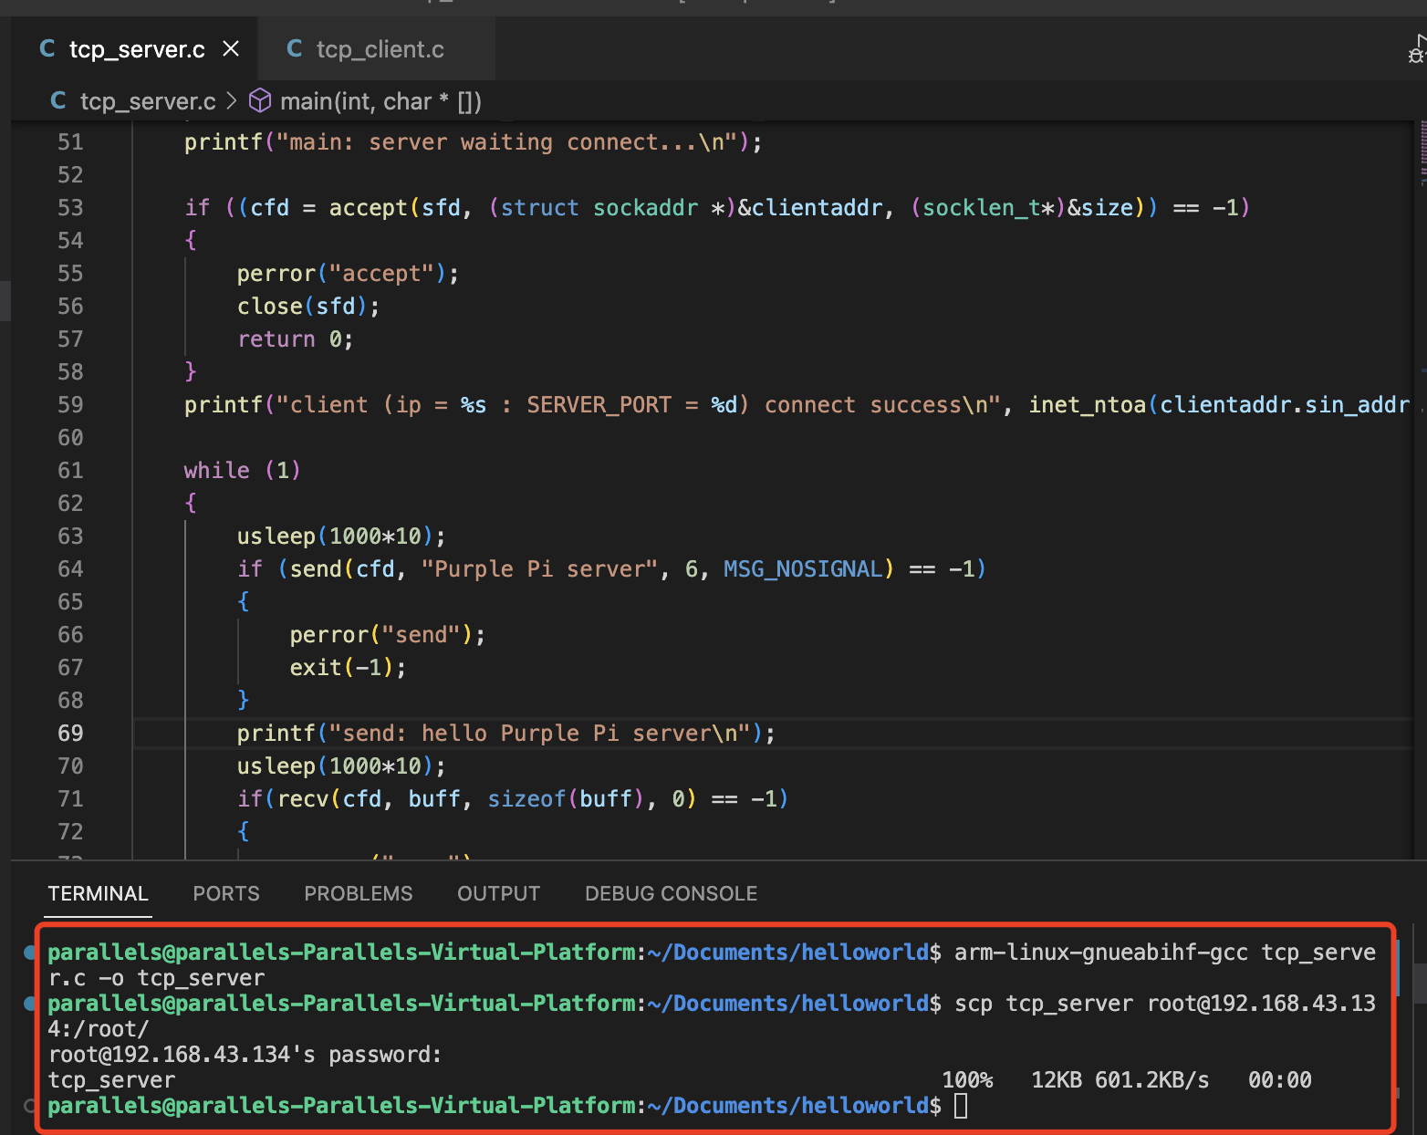Click the 601.2KB/s transfer speed in terminal
The width and height of the screenshot is (1427, 1135).
tap(1152, 1080)
